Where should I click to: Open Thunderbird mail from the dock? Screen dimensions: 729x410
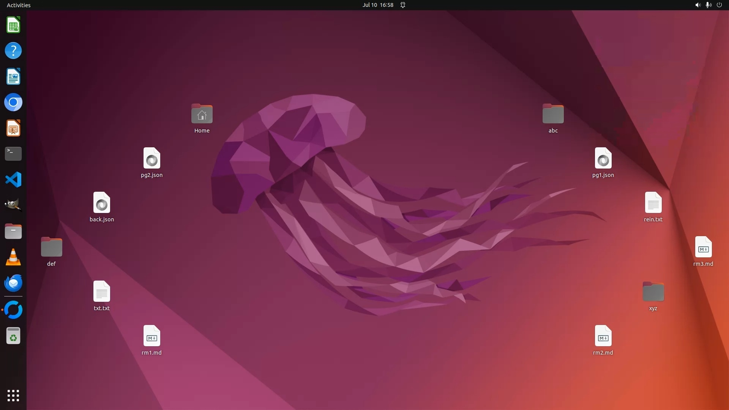[13, 283]
